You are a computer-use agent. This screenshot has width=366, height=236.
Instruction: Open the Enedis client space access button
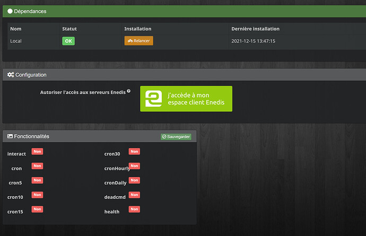[x=186, y=99]
